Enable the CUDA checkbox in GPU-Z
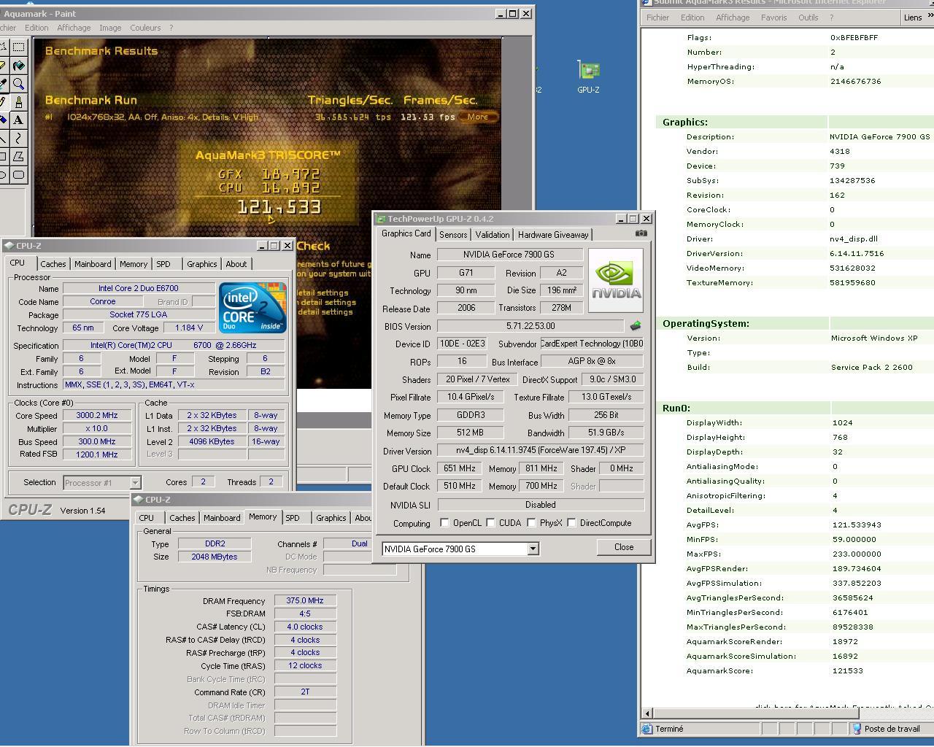Viewport: 934px width, 747px height. point(490,523)
